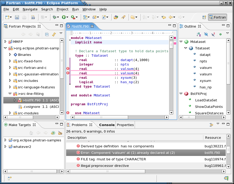Collapse all in the Fortran Projects panel
The width and height of the screenshot is (234, 184).
coord(47,34)
